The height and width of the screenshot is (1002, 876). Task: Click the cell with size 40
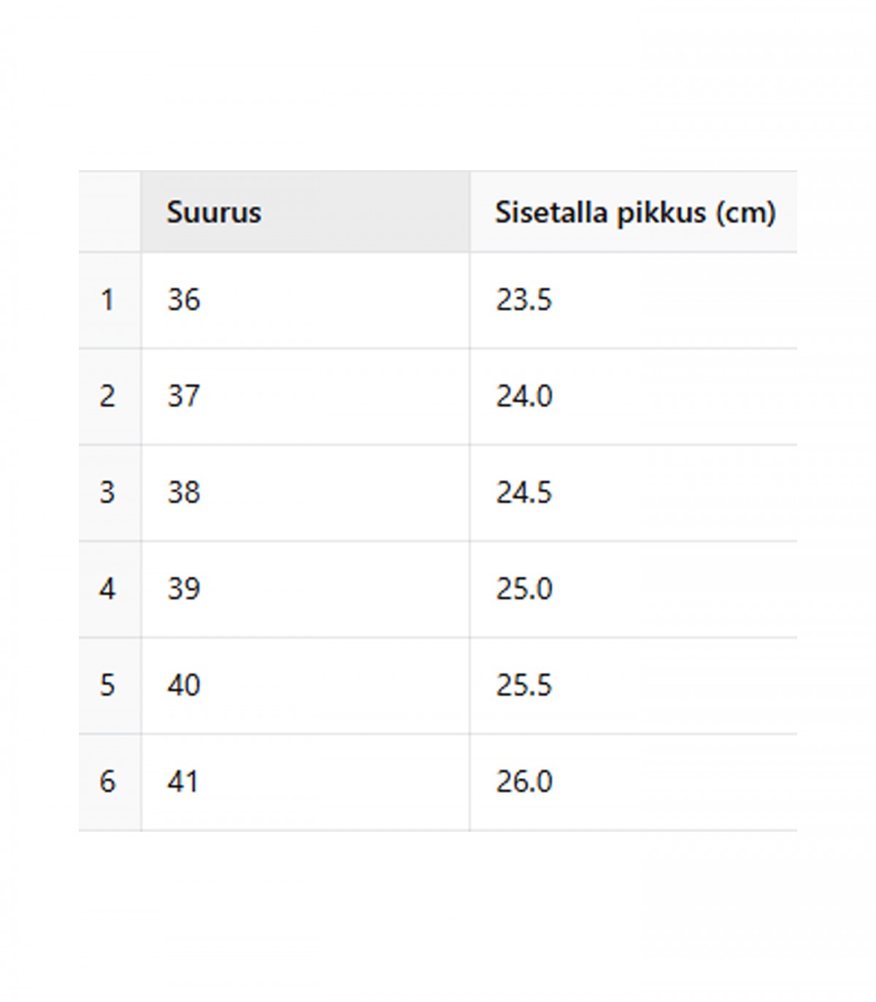pyautogui.click(x=305, y=686)
